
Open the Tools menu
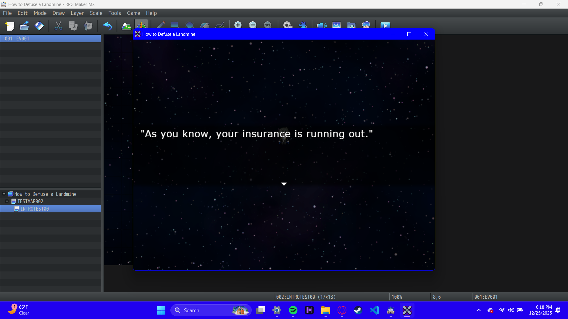pyautogui.click(x=114, y=13)
